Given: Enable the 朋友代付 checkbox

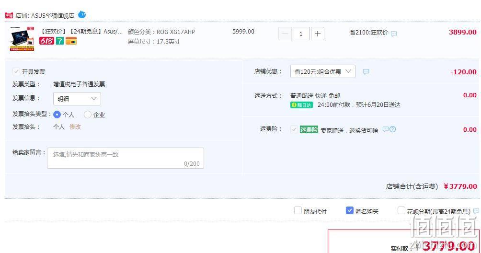Looking at the screenshot, I should 298,210.
